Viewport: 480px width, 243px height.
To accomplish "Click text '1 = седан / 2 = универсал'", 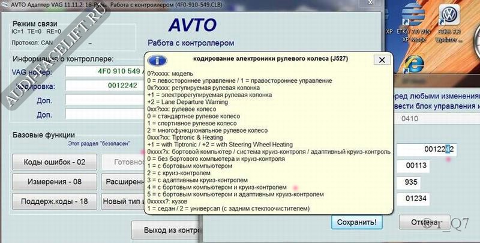I will [183, 208].
